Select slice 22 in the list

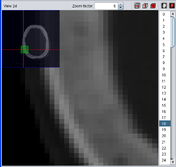click(165, 148)
